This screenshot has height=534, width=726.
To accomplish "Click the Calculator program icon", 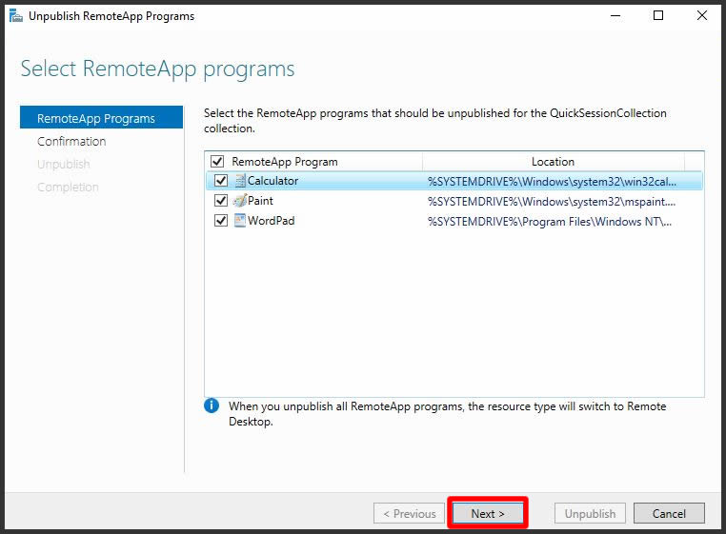I will (x=240, y=181).
